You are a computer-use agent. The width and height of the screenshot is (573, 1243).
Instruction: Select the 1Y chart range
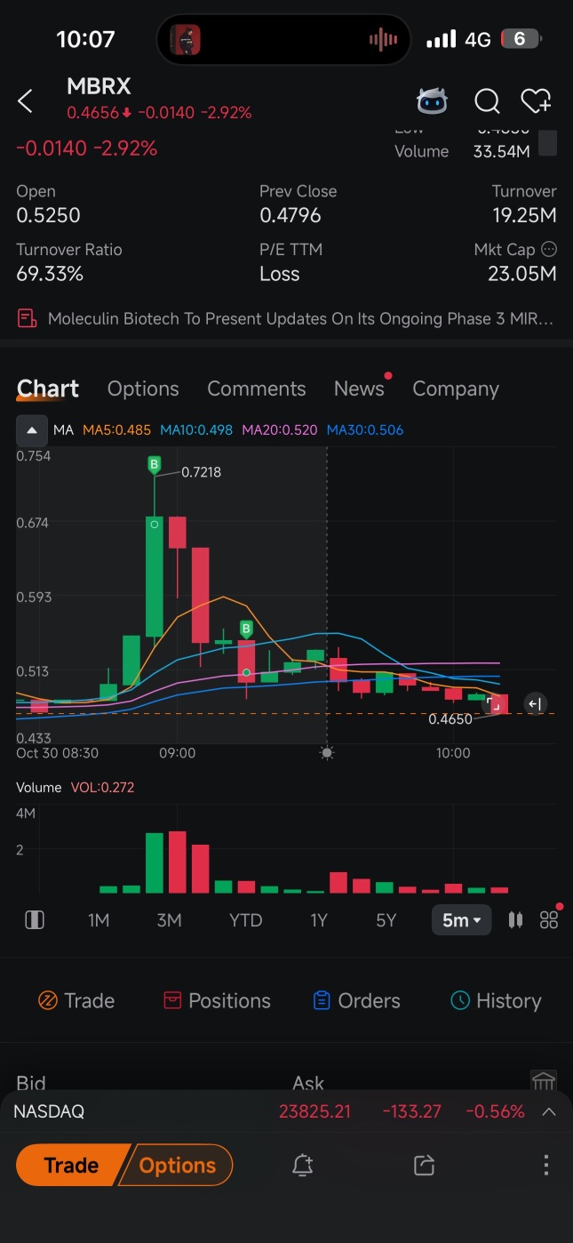click(x=319, y=920)
